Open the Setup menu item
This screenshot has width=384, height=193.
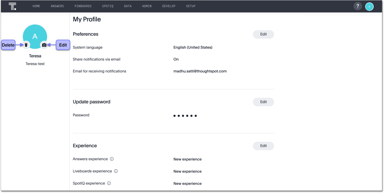(x=191, y=6)
